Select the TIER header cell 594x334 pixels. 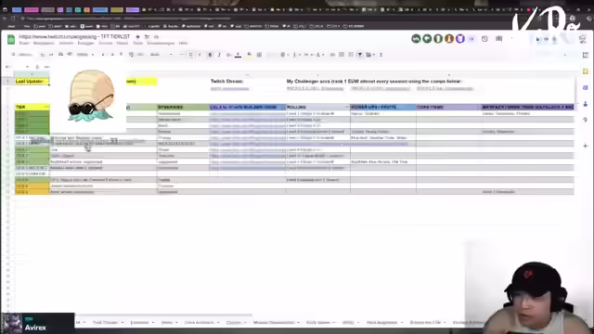(x=32, y=108)
